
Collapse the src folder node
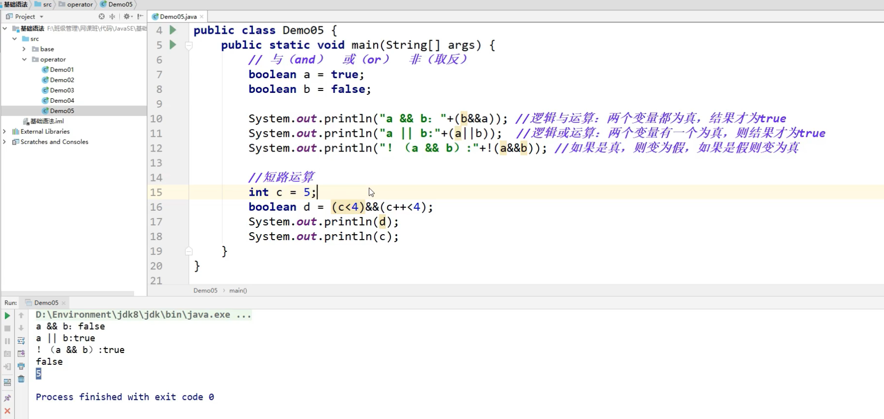15,39
